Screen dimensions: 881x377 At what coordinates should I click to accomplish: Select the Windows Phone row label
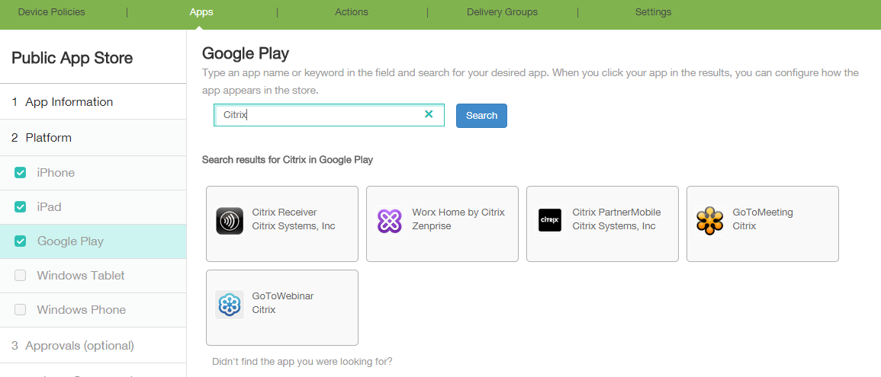coord(82,310)
